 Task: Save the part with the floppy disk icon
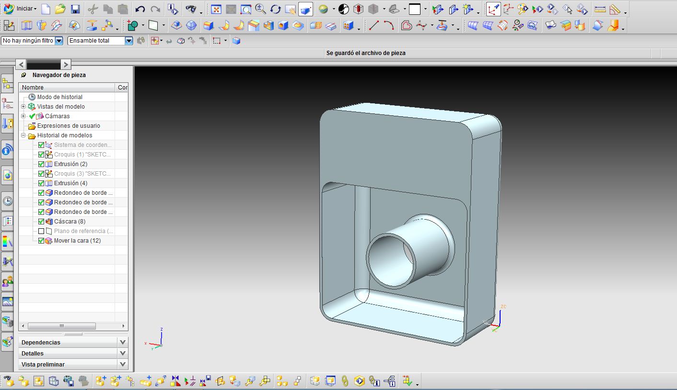tap(75, 9)
